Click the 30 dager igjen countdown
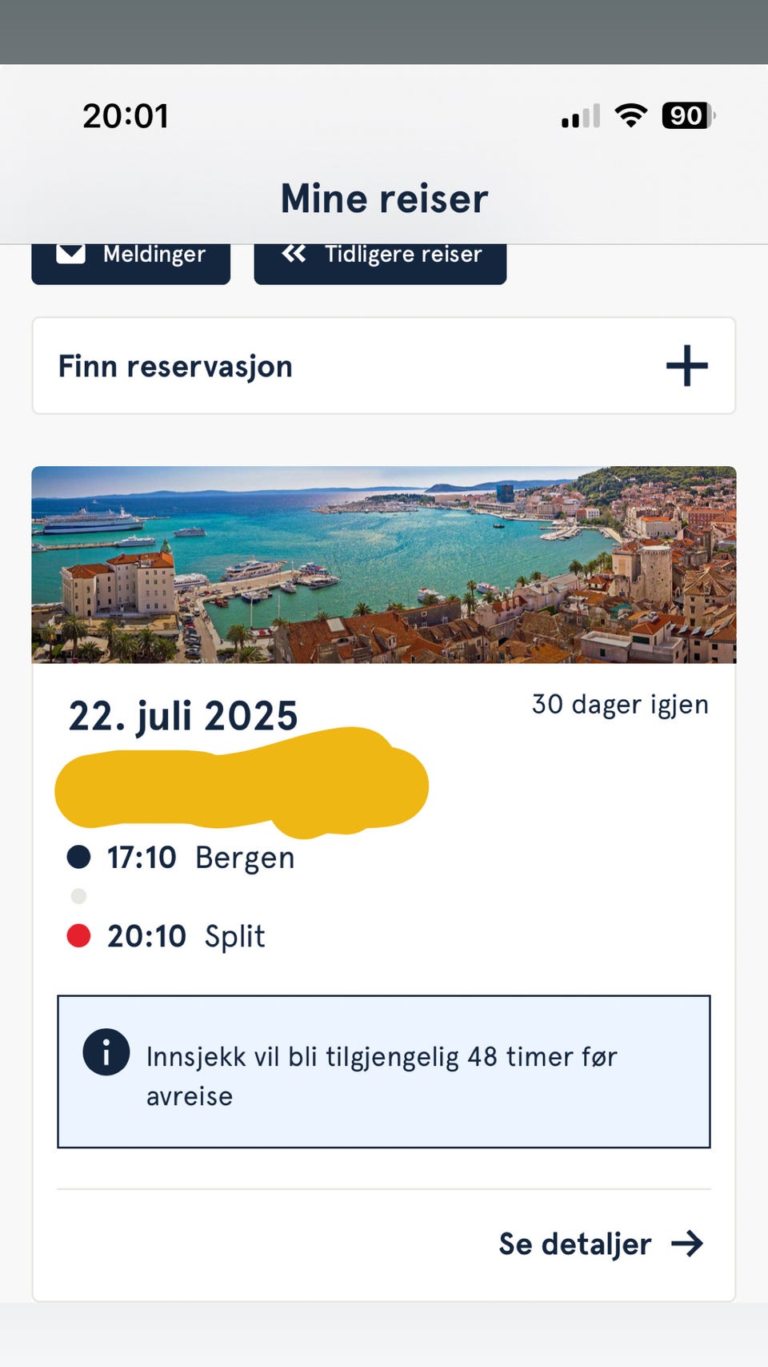The image size is (768, 1367). pos(620,705)
